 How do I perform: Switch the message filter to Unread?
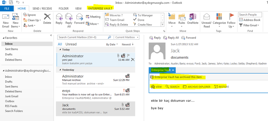[x=71, y=44]
